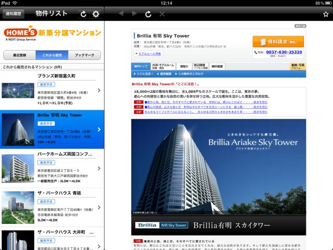The height and width of the screenshot is (250, 333).
Task: Open the settings gear icon
Action: click(96, 14)
